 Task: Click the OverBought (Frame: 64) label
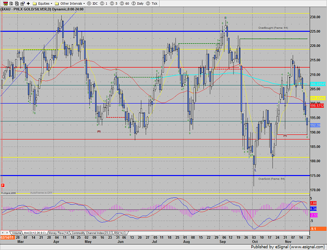(273, 28)
